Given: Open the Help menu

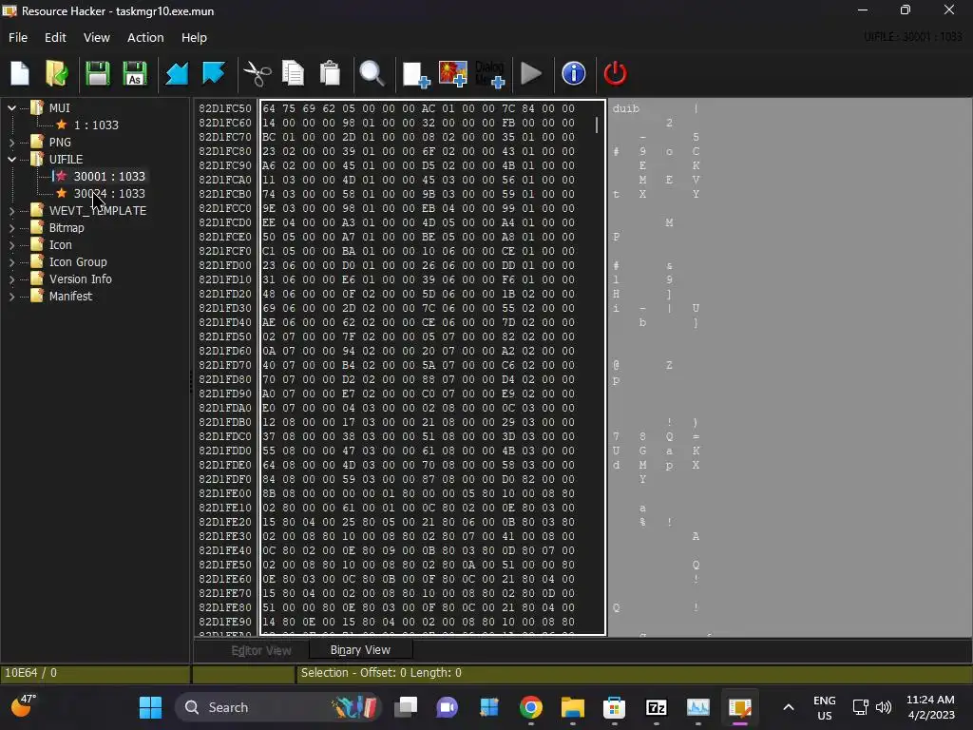Looking at the screenshot, I should click(x=194, y=37).
